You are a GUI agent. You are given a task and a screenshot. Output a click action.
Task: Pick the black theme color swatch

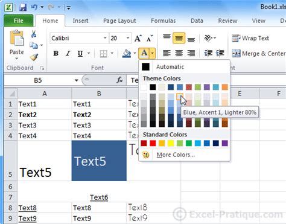(153, 87)
